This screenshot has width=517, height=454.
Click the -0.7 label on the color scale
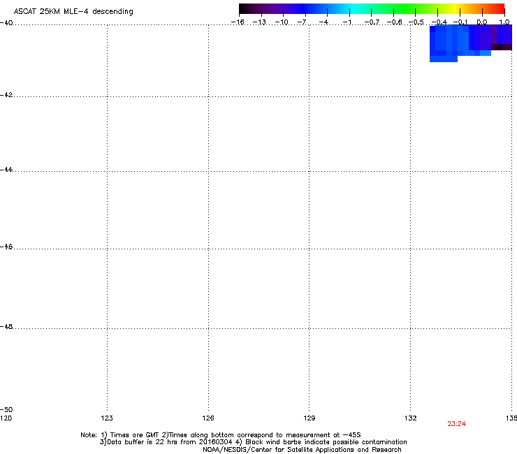click(x=372, y=22)
